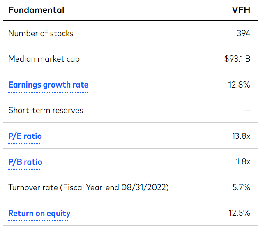Select the Number of stocks label

coord(41,34)
